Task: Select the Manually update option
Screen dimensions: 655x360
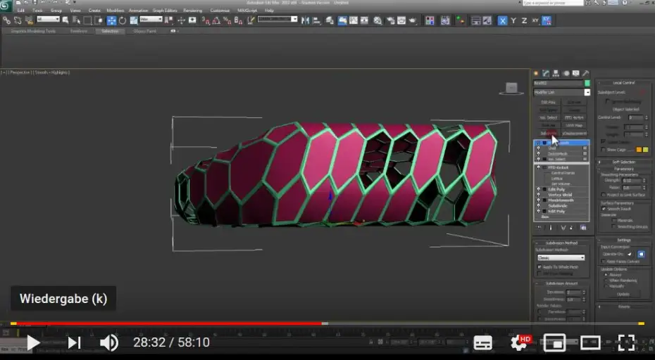Action: tap(606, 286)
